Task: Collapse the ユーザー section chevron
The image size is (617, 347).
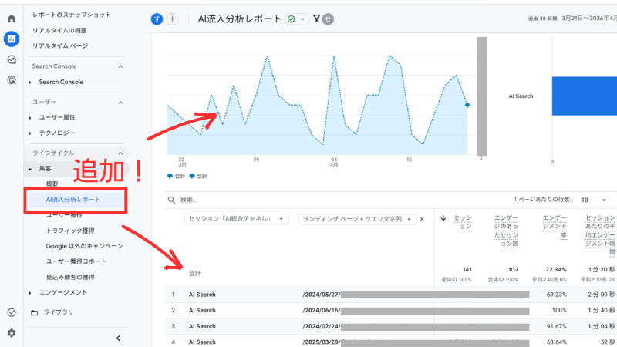Action: pos(120,102)
